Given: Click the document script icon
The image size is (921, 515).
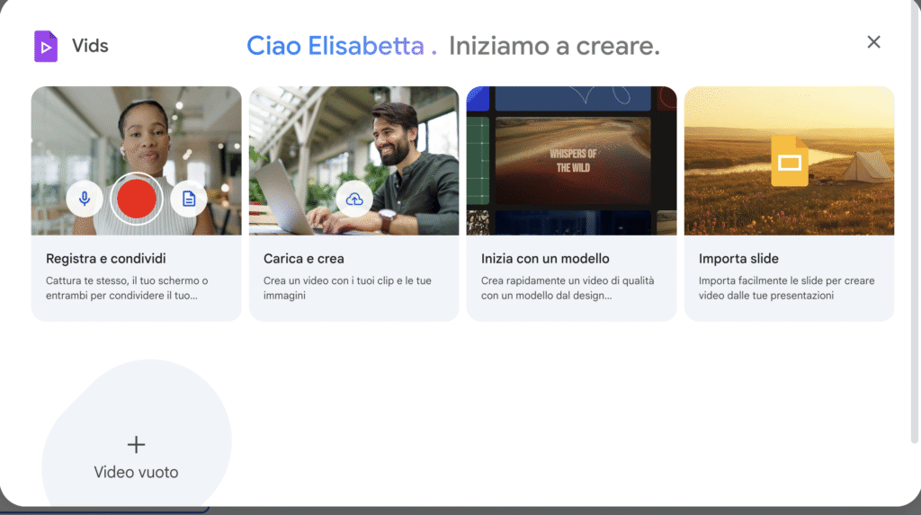Looking at the screenshot, I should (x=189, y=199).
